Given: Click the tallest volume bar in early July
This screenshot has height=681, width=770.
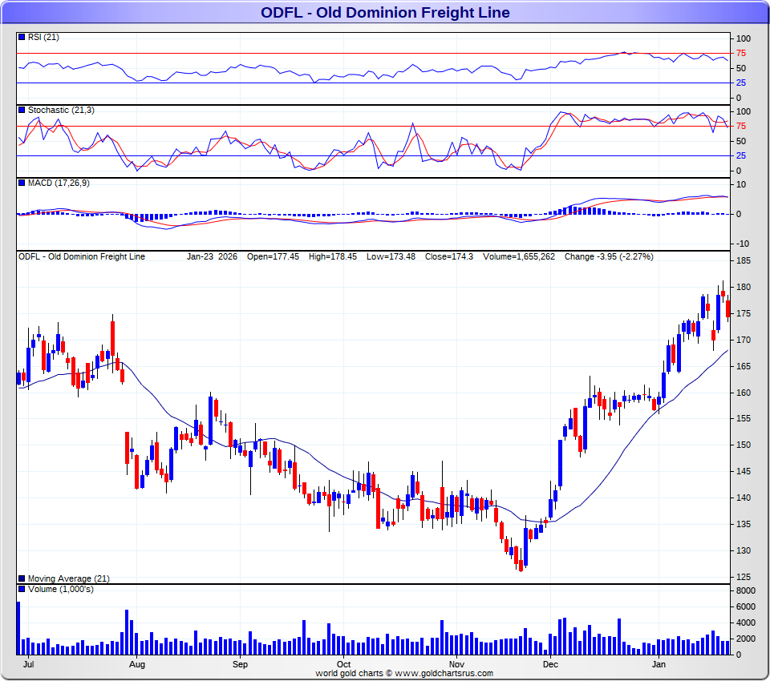Looking at the screenshot, I should tap(18, 628).
